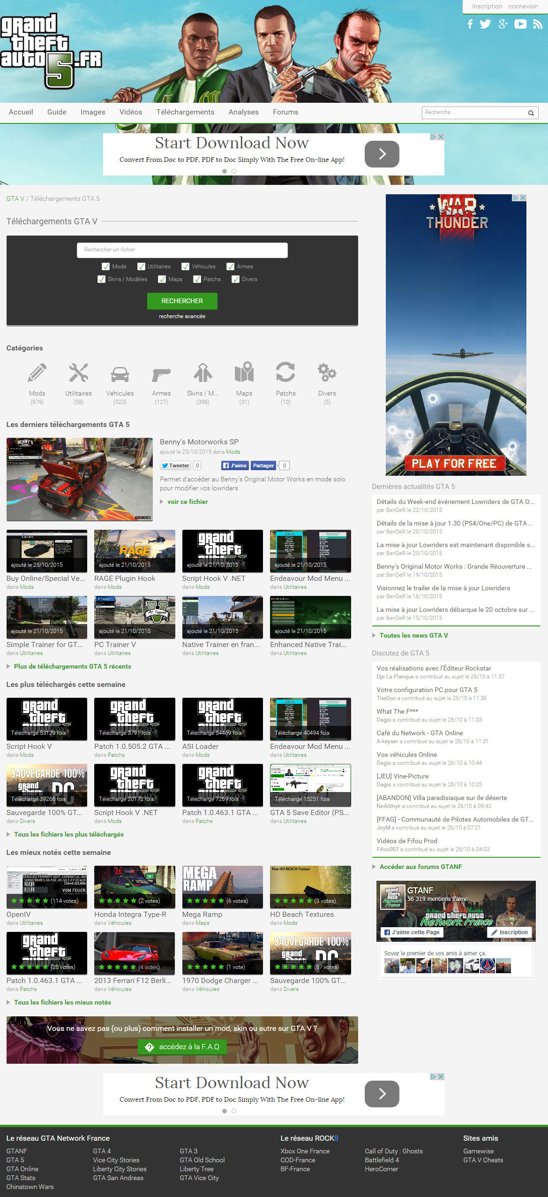Click the search magnifier icon in navbar
Image resolution: width=548 pixels, height=1197 pixels.
(531, 113)
